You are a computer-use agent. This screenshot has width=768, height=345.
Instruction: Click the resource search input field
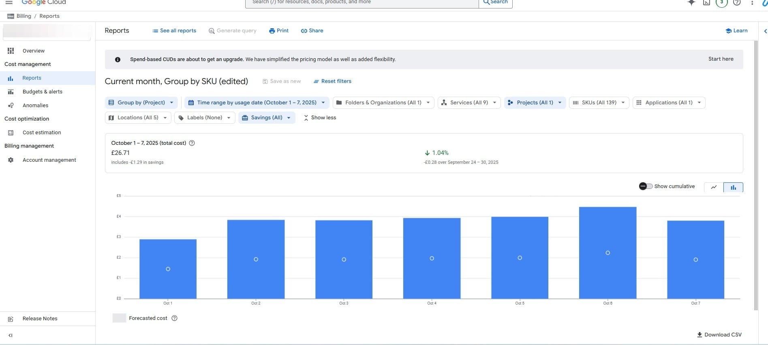pos(361,2)
